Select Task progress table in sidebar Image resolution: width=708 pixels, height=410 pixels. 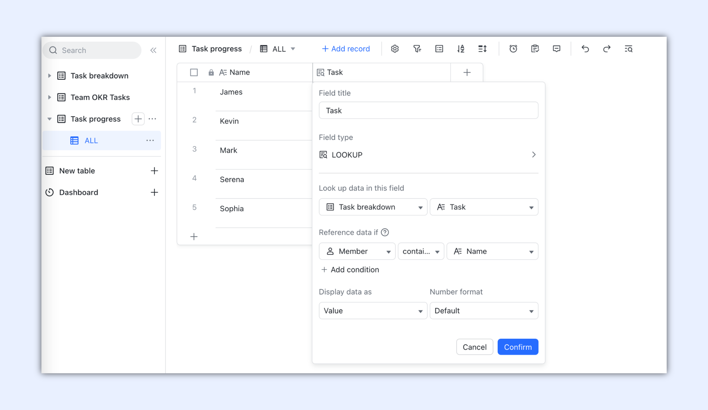coord(96,119)
